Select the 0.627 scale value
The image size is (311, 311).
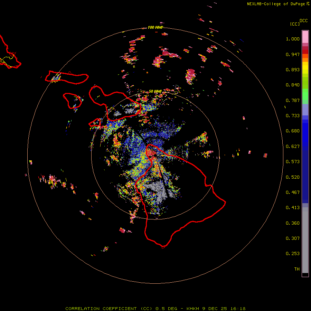coord(293,147)
